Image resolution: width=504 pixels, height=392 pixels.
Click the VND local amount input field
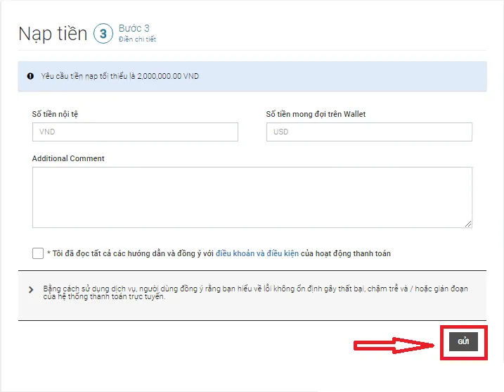point(135,132)
